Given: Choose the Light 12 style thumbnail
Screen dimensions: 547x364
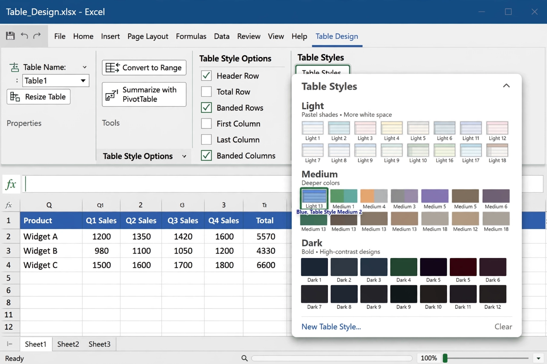Looking at the screenshot, I should click(x=497, y=128).
